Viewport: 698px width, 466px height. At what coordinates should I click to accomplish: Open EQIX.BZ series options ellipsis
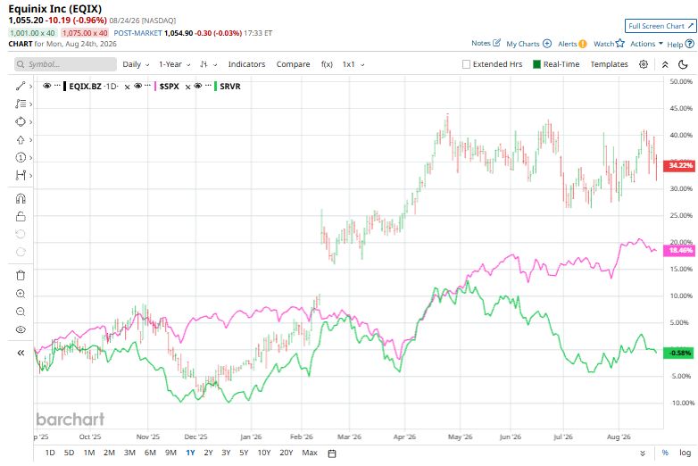(x=57, y=86)
